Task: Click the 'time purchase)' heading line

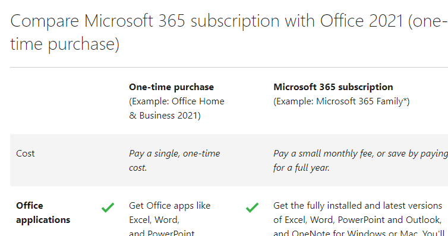Action: 65,44
